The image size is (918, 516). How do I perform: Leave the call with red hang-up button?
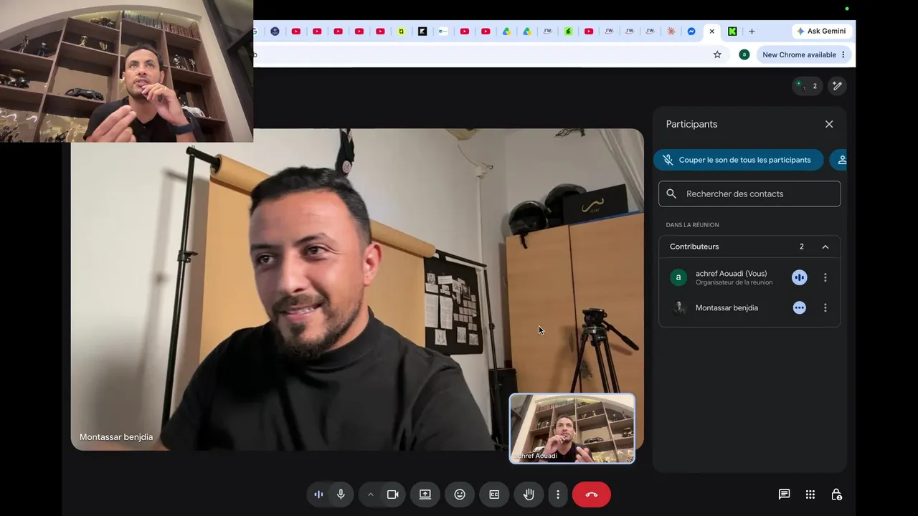coord(592,494)
